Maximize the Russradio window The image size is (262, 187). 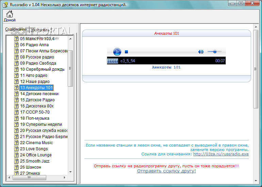(x=241, y=3)
